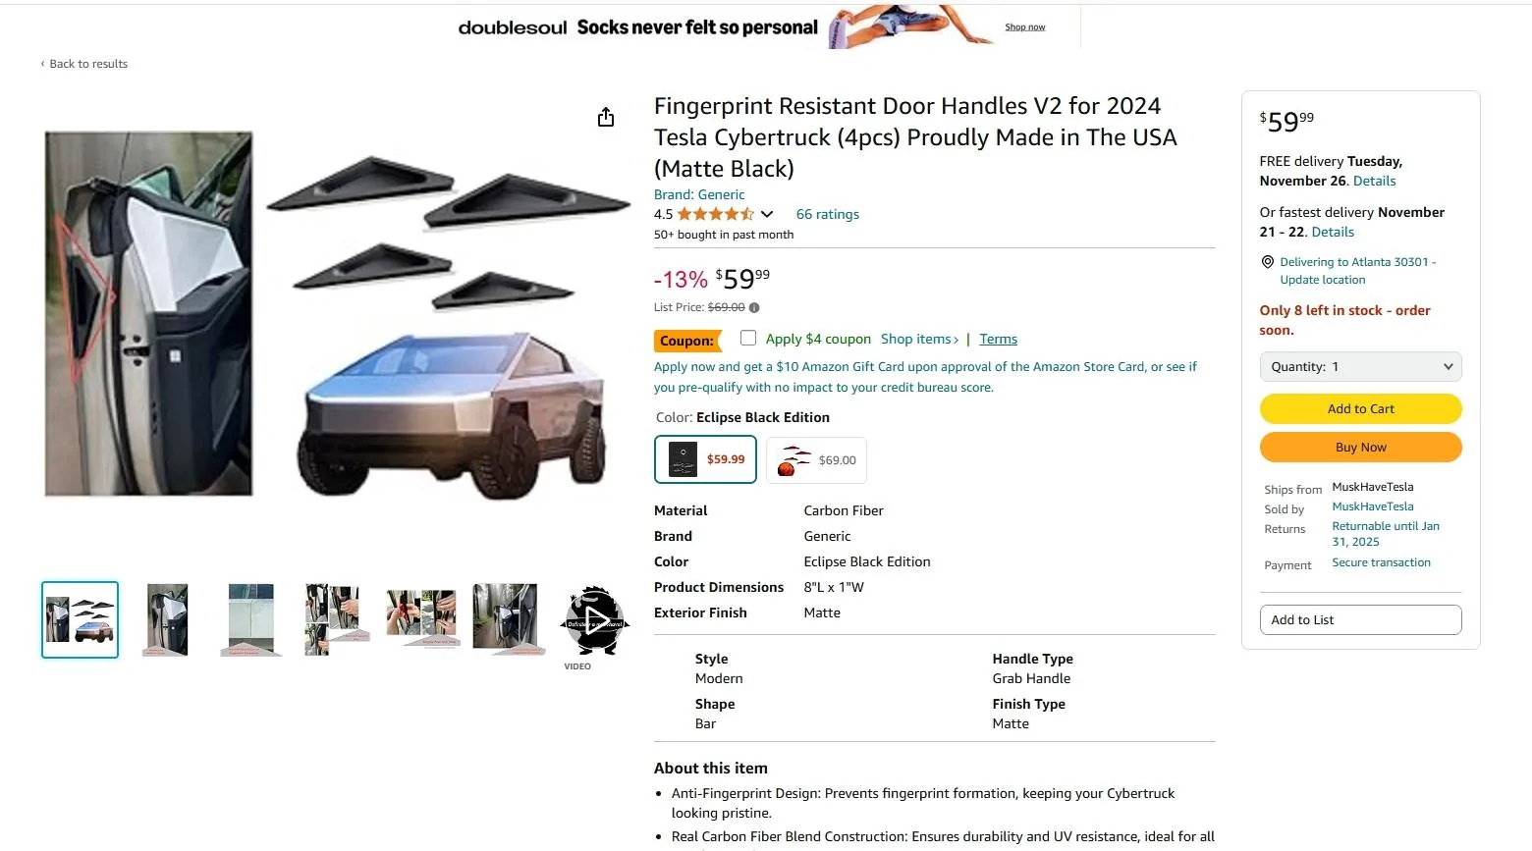Screen dimensions: 1532x851
Task: Open the Shop items coupon link
Action: [x=919, y=339]
